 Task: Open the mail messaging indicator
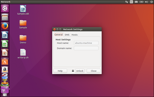click(136, 2)
